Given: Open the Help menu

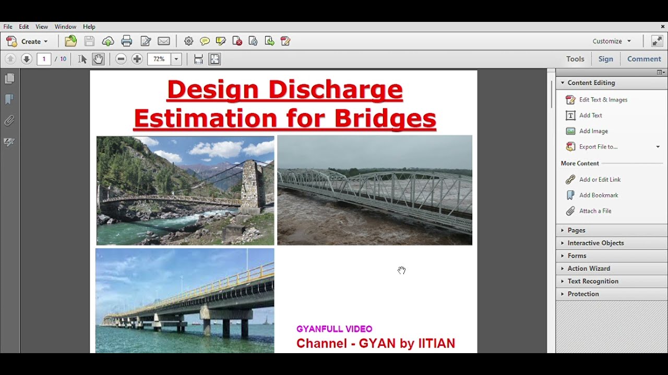Looking at the screenshot, I should (x=89, y=27).
